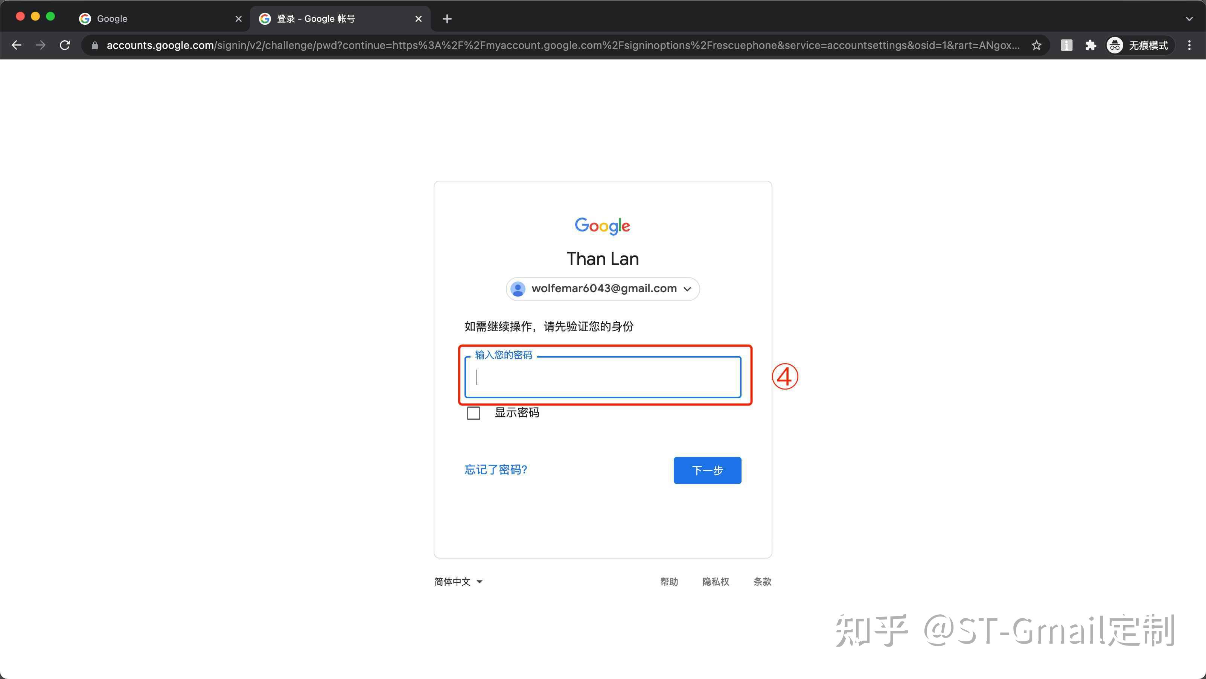Click the 如需继续操作，请先验证您的身份 text
Viewport: 1206px width, 679px height.
click(549, 326)
